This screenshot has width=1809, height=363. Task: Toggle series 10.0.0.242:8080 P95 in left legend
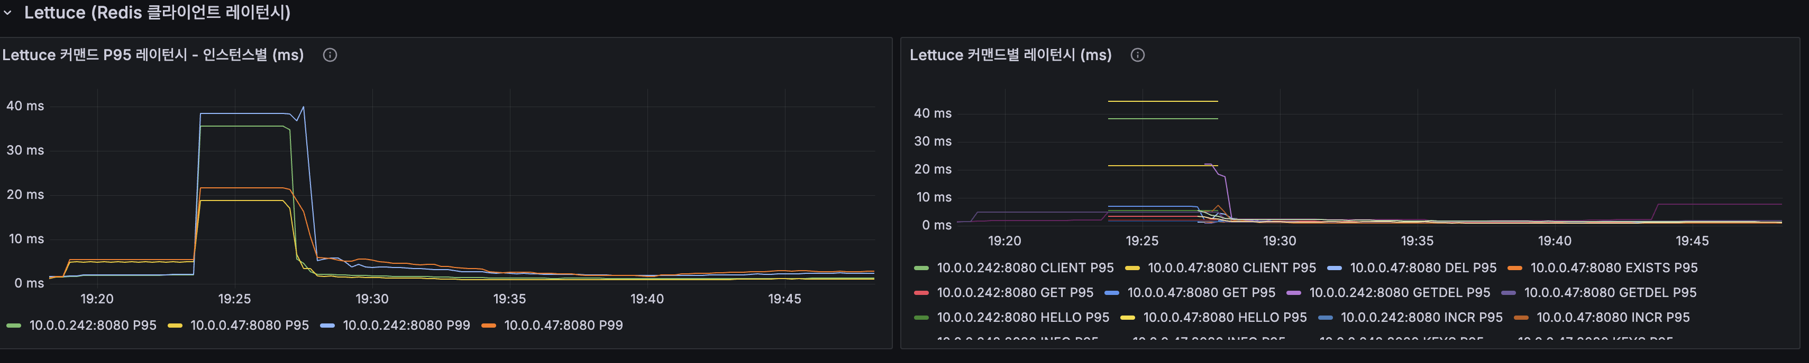(93, 325)
